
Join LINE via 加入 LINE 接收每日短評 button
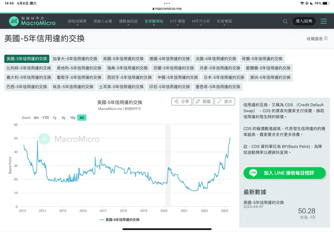click(284, 173)
